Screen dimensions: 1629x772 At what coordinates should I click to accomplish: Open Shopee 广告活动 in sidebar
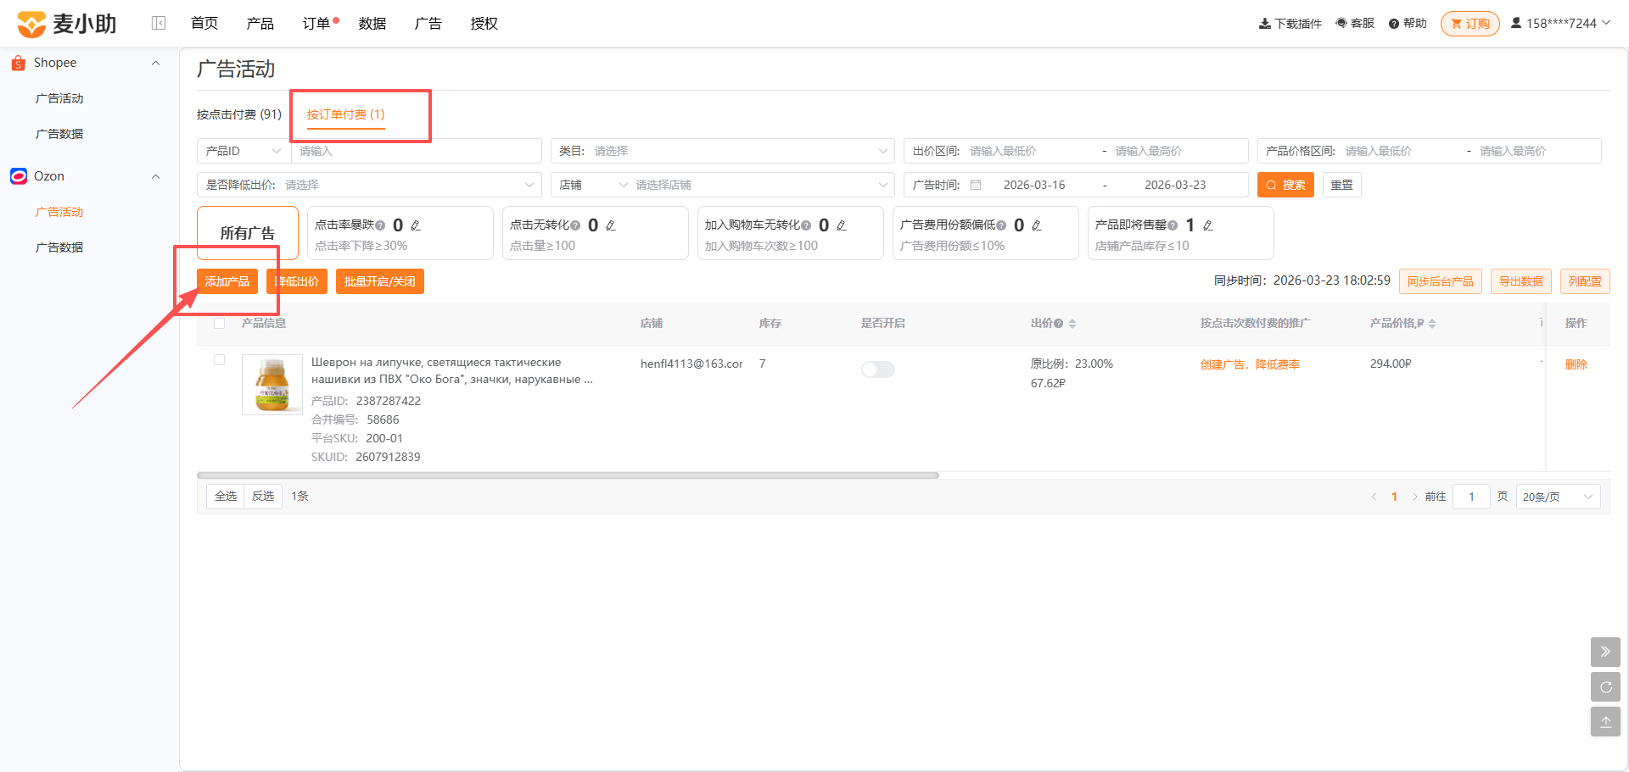coord(59,98)
